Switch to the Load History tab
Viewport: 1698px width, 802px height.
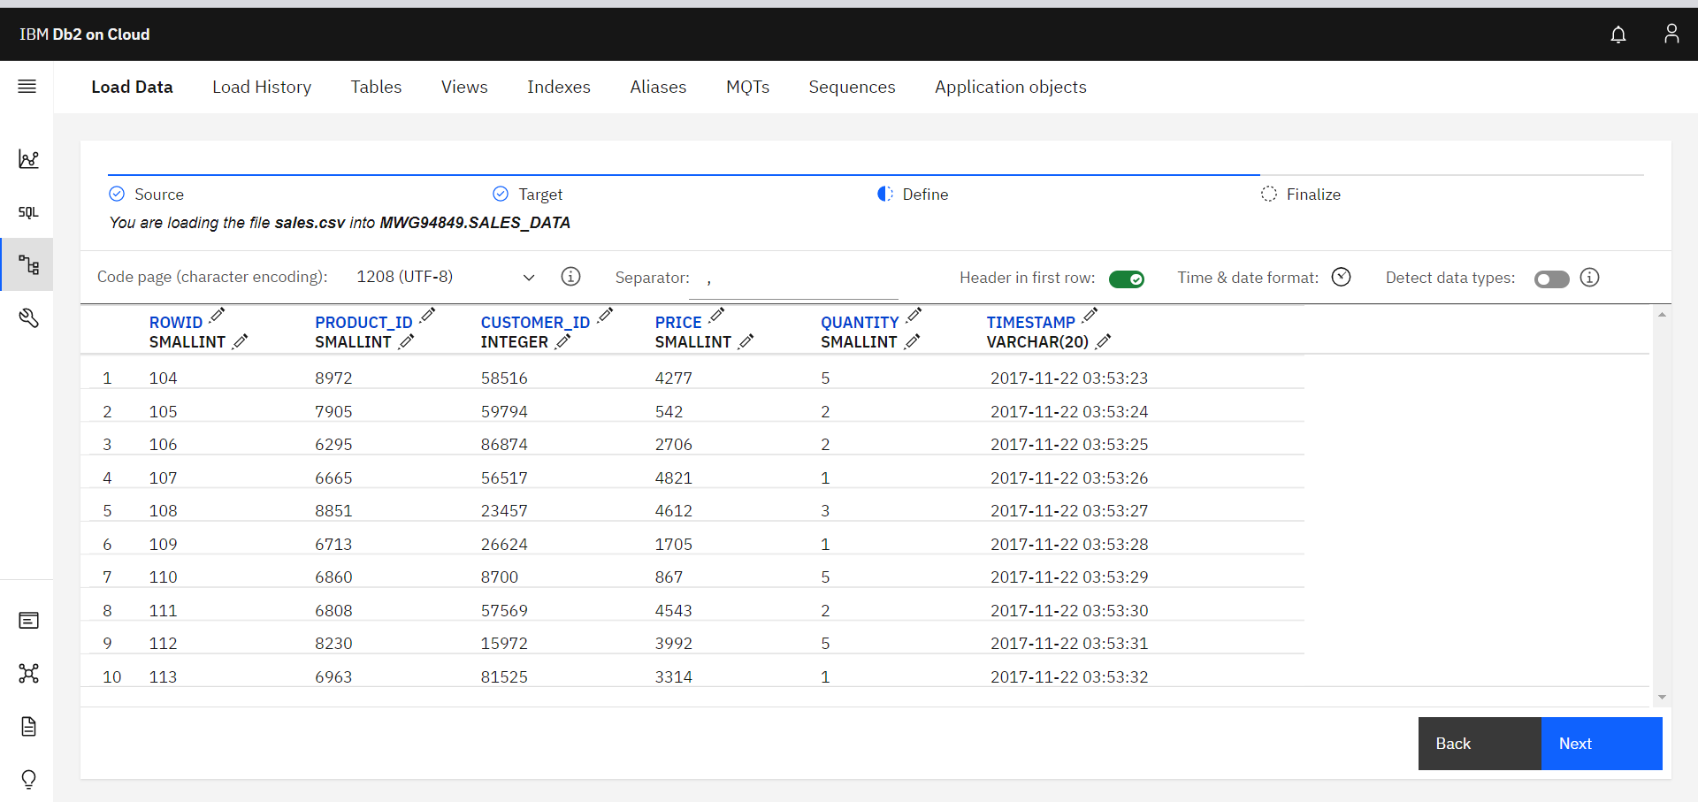(x=262, y=87)
